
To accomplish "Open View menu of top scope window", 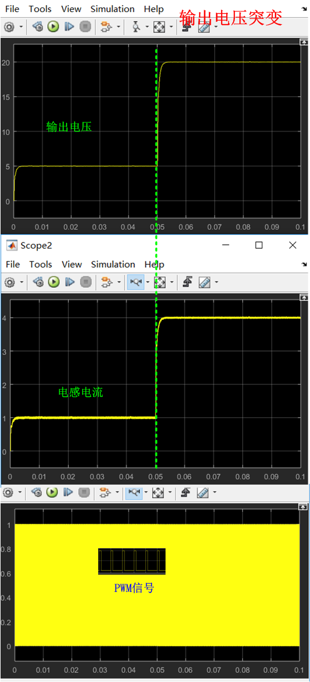I will [x=71, y=9].
